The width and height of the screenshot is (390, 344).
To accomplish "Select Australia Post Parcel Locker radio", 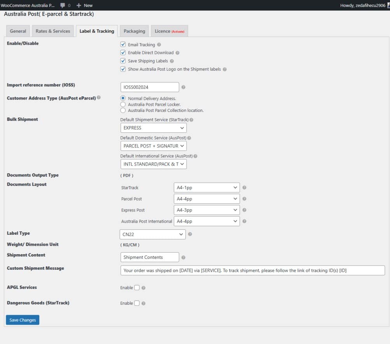I will point(123,105).
